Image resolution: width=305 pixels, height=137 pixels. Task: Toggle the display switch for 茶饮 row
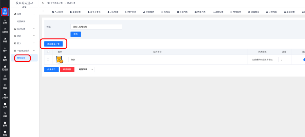[x=304, y=60]
